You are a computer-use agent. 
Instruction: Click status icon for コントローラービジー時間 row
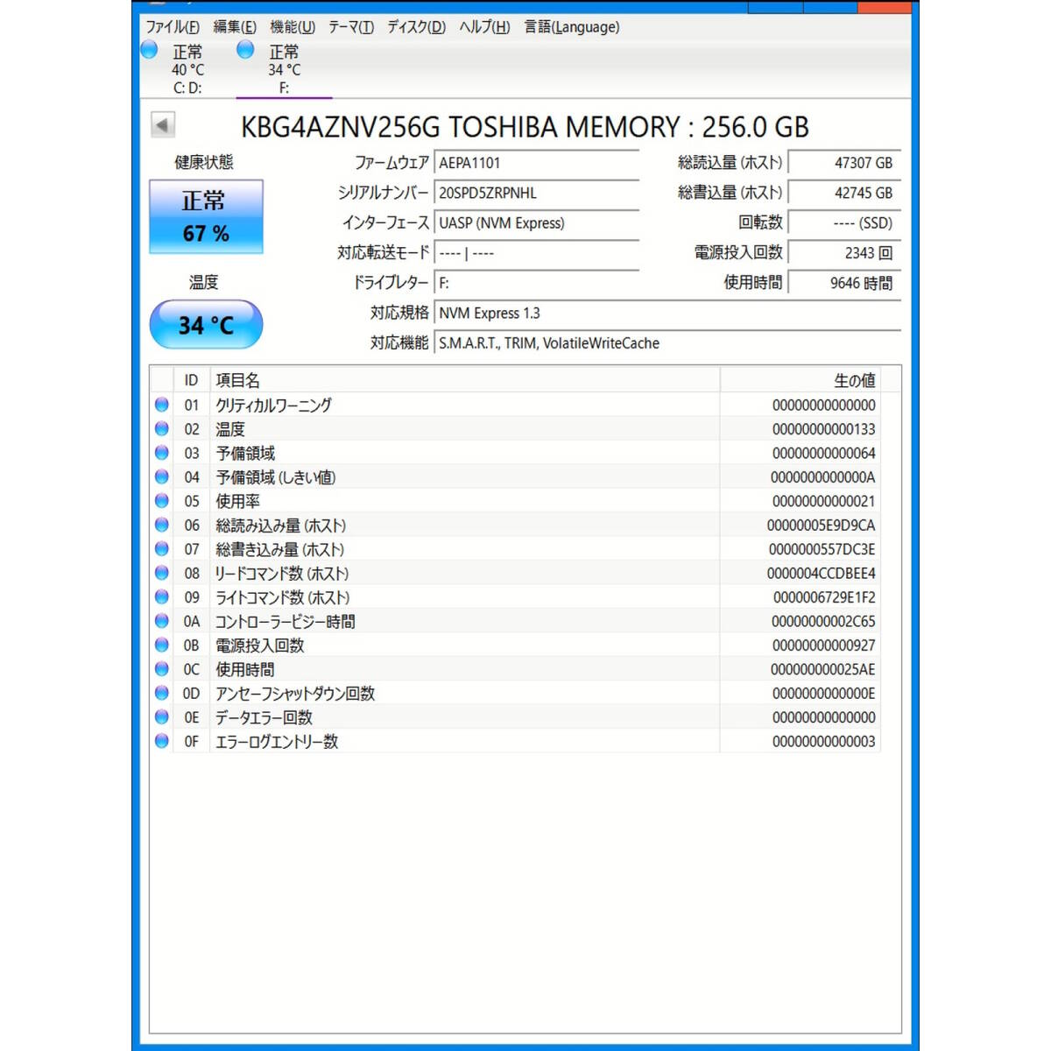[162, 621]
